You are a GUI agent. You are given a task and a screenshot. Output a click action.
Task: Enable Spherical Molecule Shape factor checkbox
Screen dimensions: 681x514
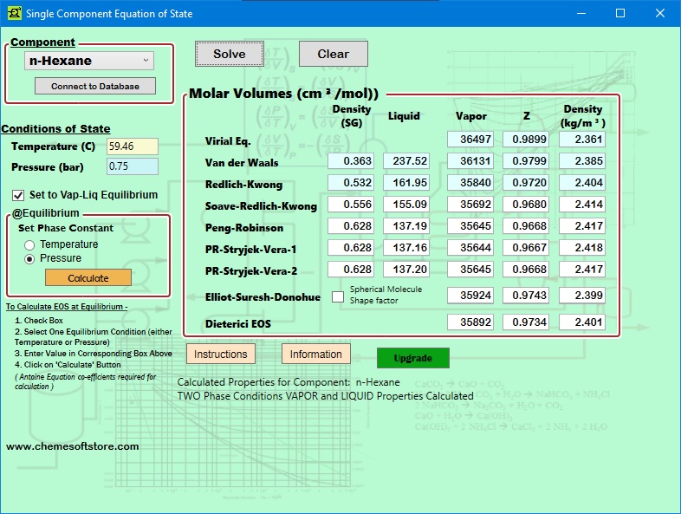click(338, 296)
